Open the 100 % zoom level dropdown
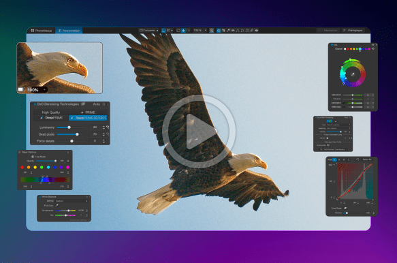The width and height of the screenshot is (397, 263). click(200, 31)
